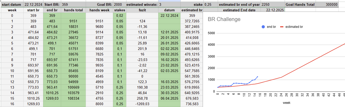
Task: Select the end br cell 499,1 in week 5
Action: [52, 43]
